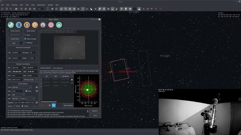241x135 pixels.
Task: Click the Load & Slew button
Action: click(15, 39)
